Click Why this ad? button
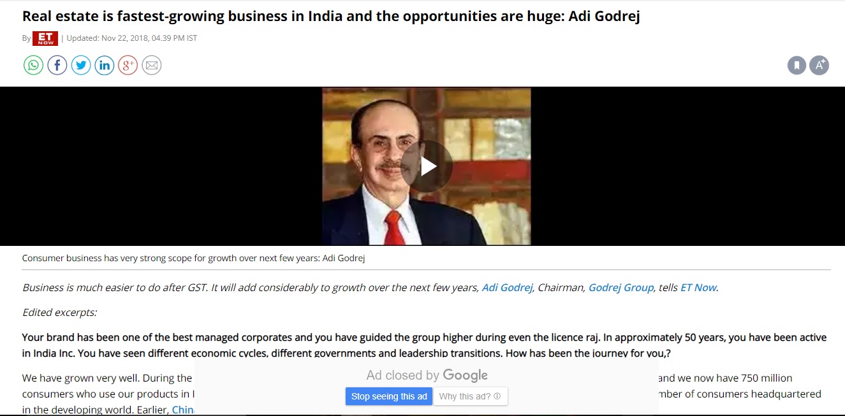 pyautogui.click(x=470, y=396)
